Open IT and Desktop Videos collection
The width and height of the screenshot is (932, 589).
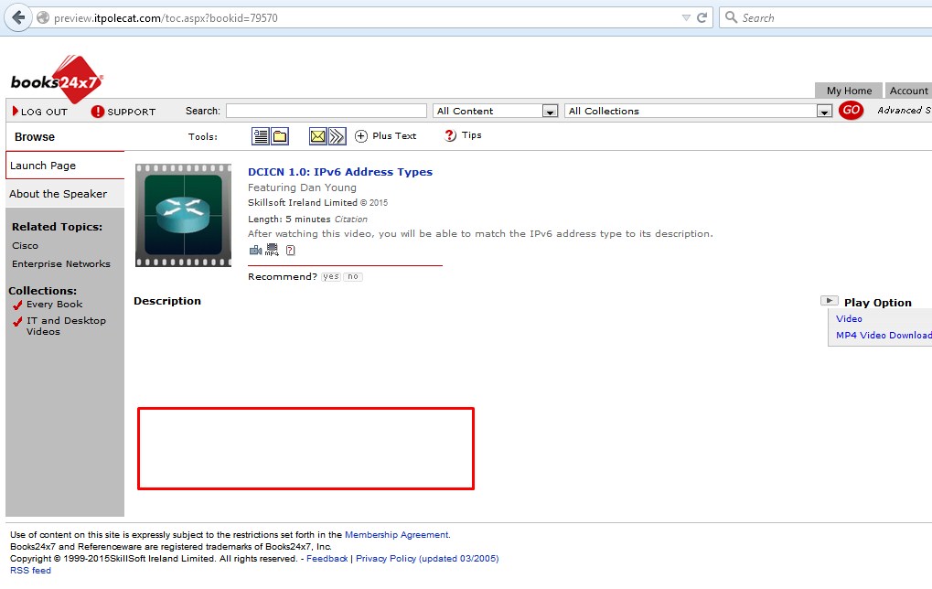(66, 326)
